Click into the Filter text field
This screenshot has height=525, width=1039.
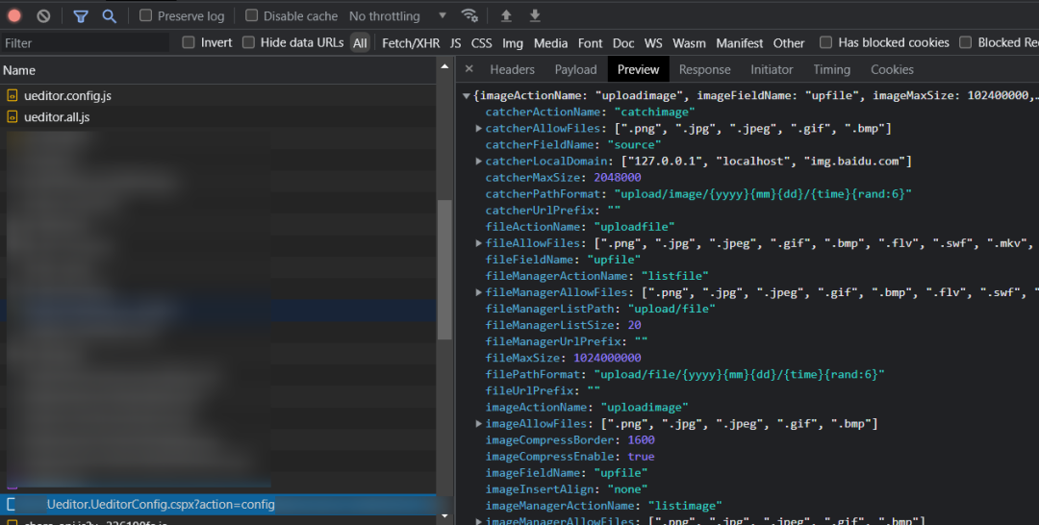pyautogui.click(x=85, y=43)
